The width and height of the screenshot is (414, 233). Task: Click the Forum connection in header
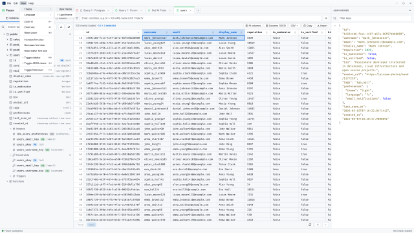pos(10,10)
